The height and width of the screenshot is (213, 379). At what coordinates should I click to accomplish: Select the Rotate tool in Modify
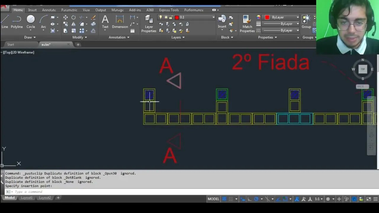[x=73, y=17]
